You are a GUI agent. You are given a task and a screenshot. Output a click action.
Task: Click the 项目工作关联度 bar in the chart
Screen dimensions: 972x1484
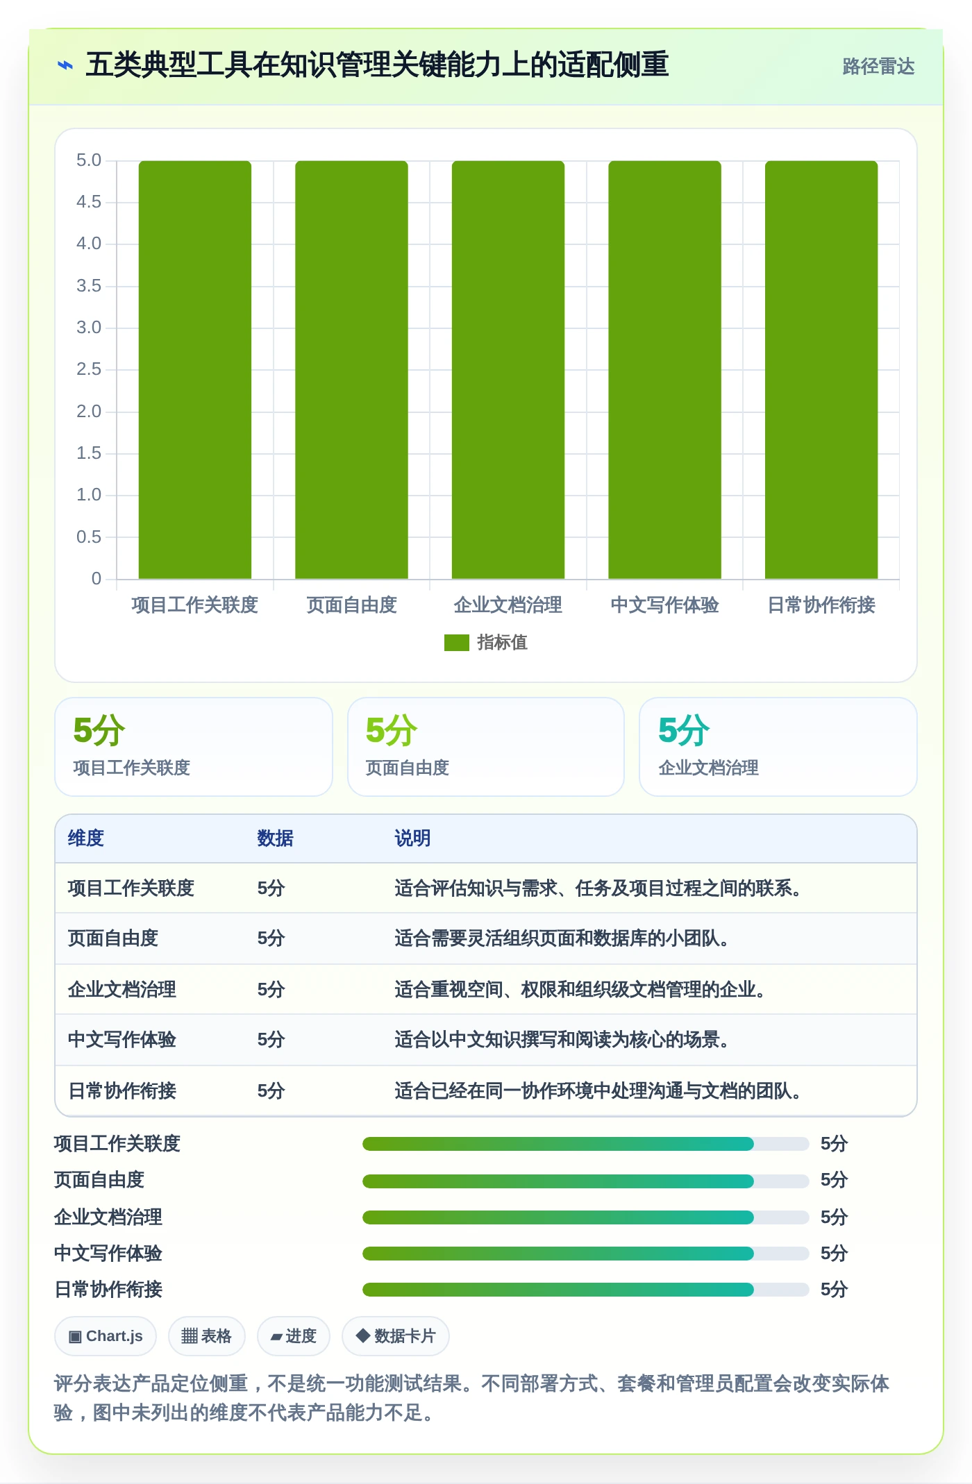click(x=195, y=370)
